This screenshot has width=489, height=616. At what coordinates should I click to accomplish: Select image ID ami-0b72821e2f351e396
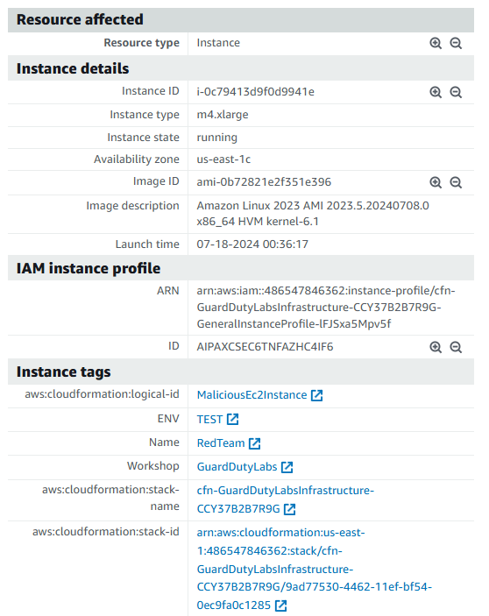point(264,182)
